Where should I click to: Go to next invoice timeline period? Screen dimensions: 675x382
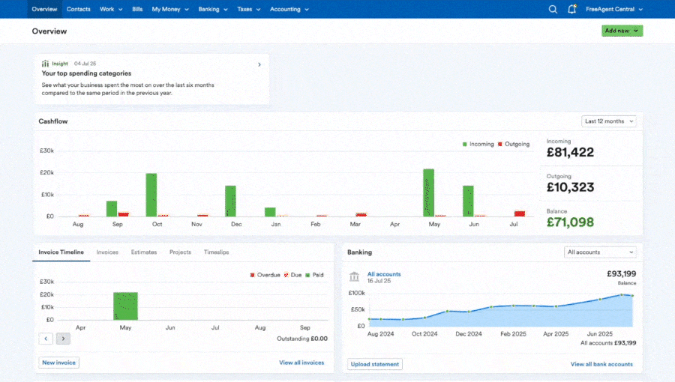(64, 339)
